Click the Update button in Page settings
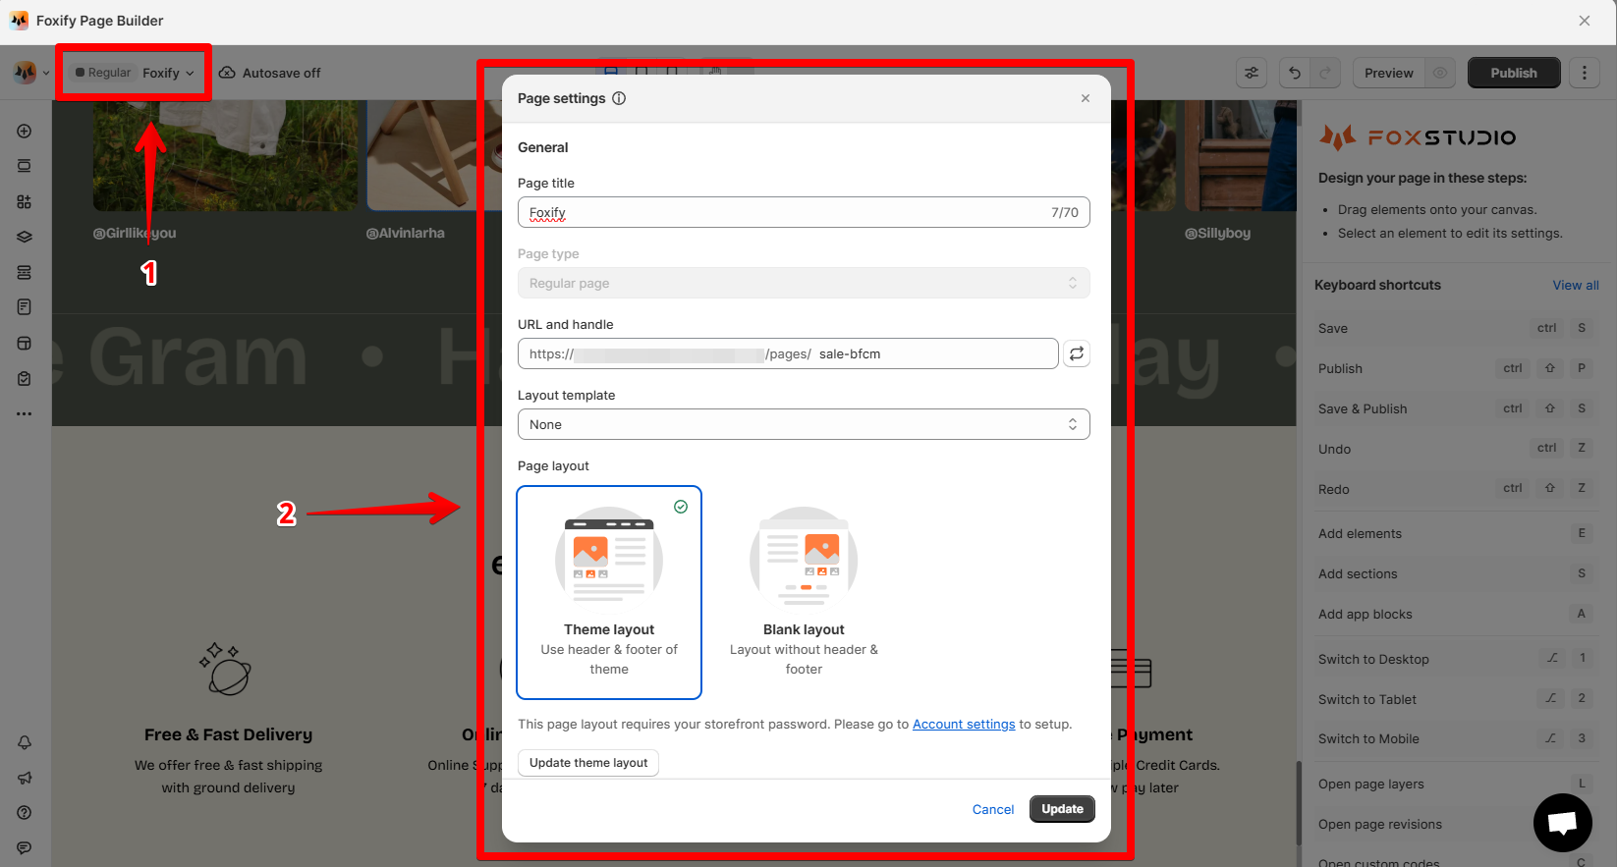The image size is (1617, 867). coord(1062,809)
